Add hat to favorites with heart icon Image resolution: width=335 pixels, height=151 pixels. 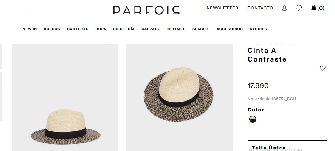[323, 68]
